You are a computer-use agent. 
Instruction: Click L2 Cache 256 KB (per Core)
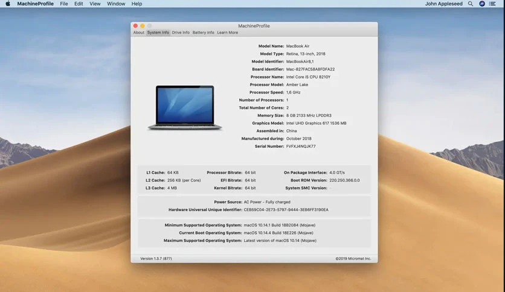184,180
